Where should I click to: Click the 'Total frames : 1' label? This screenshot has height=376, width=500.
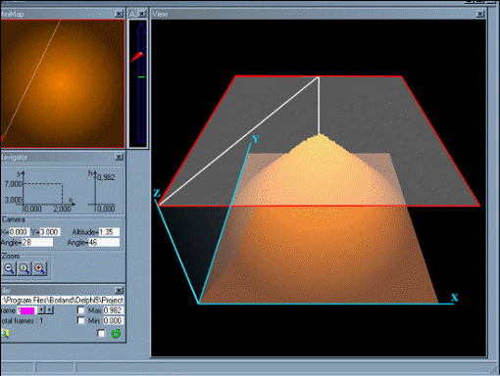click(x=22, y=320)
